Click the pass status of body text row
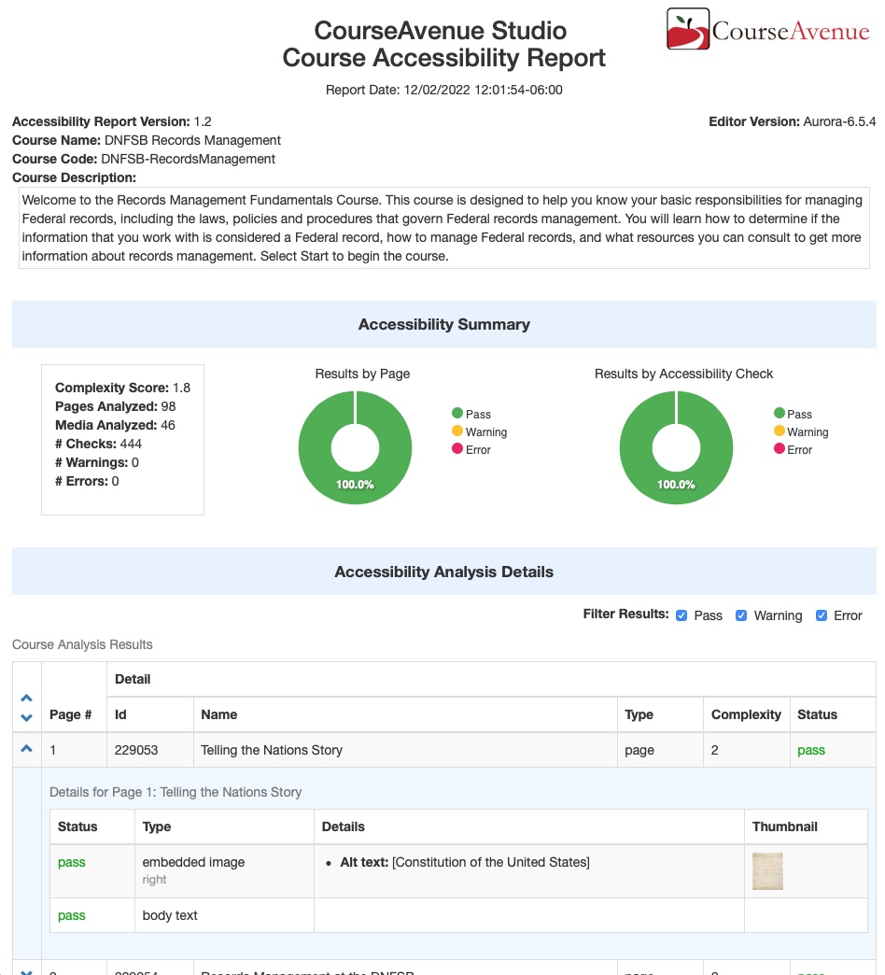This screenshot has height=975, width=885. (x=72, y=915)
